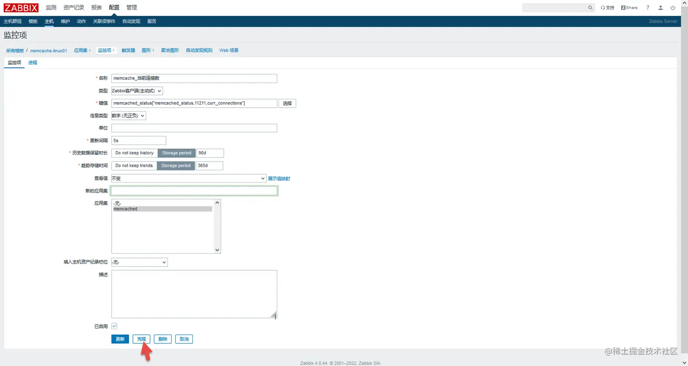Open the support (支持) link
The height and width of the screenshot is (366, 688).
[x=607, y=8]
